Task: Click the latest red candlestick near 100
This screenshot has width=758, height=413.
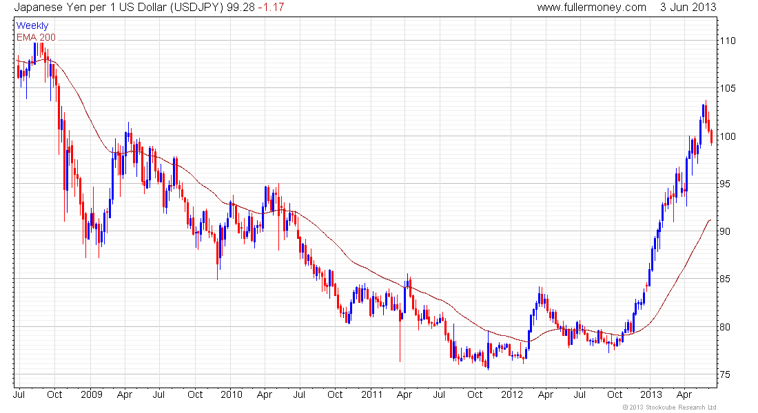Action: pos(712,137)
